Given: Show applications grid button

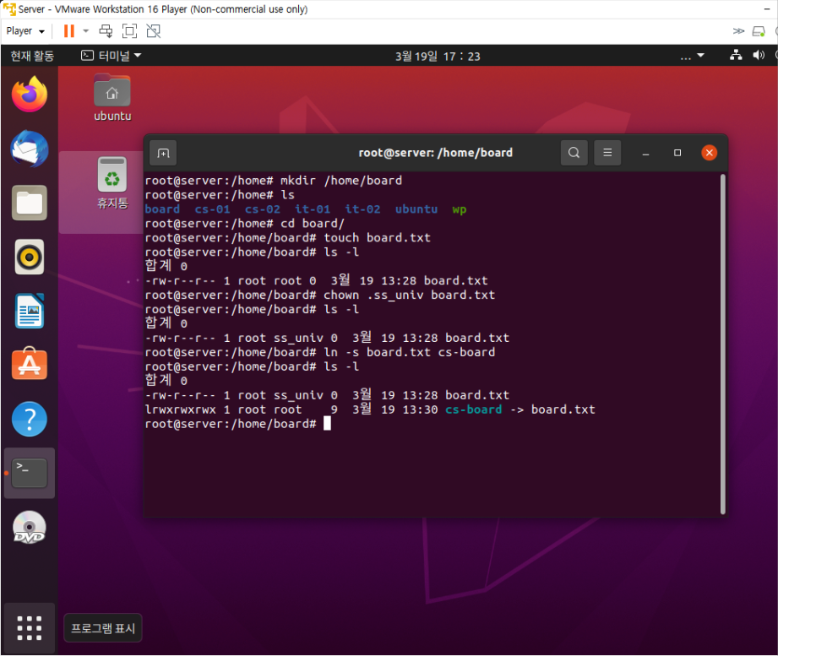Looking at the screenshot, I should pos(30,628).
